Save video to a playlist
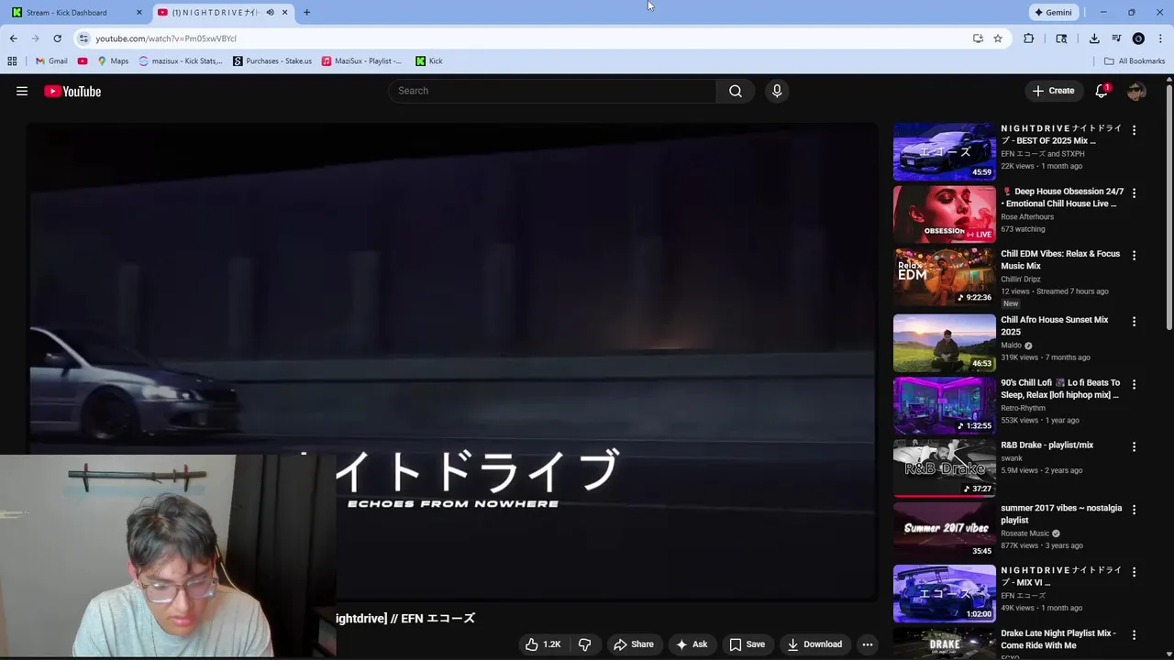Image resolution: width=1174 pixels, height=660 pixels. [747, 644]
